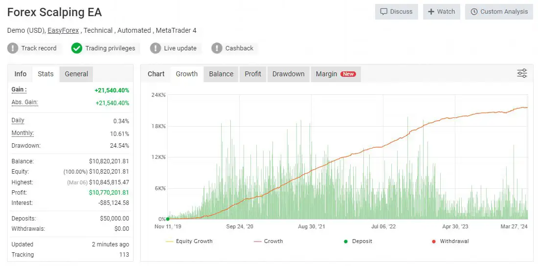Image resolution: width=538 pixels, height=266 pixels.
Task: Click the Discuss speech bubble icon
Action: (x=384, y=12)
